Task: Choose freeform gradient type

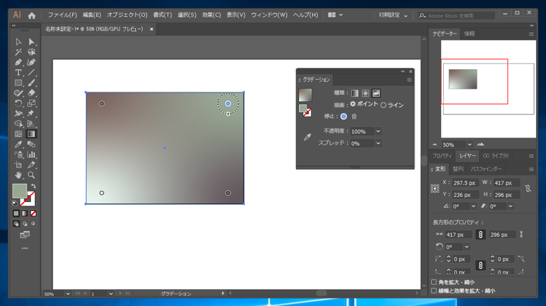Action: coord(376,93)
